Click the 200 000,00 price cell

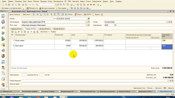pos(79,42)
